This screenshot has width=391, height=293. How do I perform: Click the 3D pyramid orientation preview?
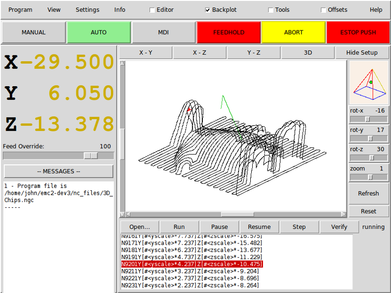point(369,82)
